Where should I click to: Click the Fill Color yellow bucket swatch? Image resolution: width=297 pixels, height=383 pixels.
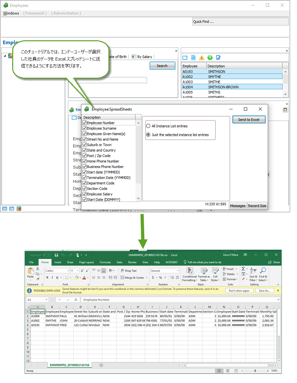click(77, 278)
